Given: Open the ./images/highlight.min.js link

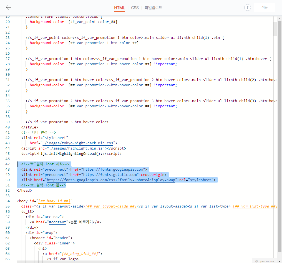Looking at the screenshot, I should [76, 148].
